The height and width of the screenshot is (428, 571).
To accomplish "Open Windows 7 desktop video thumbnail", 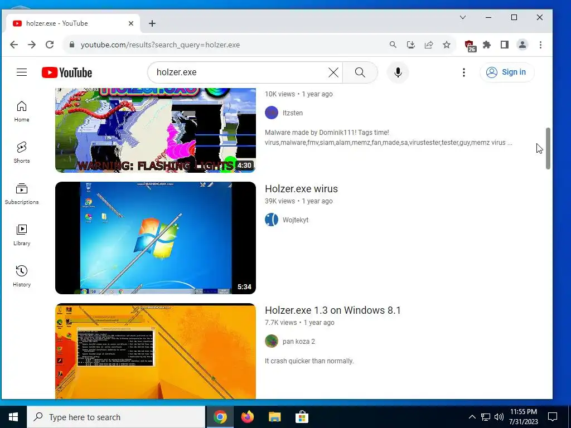I will pyautogui.click(x=156, y=238).
